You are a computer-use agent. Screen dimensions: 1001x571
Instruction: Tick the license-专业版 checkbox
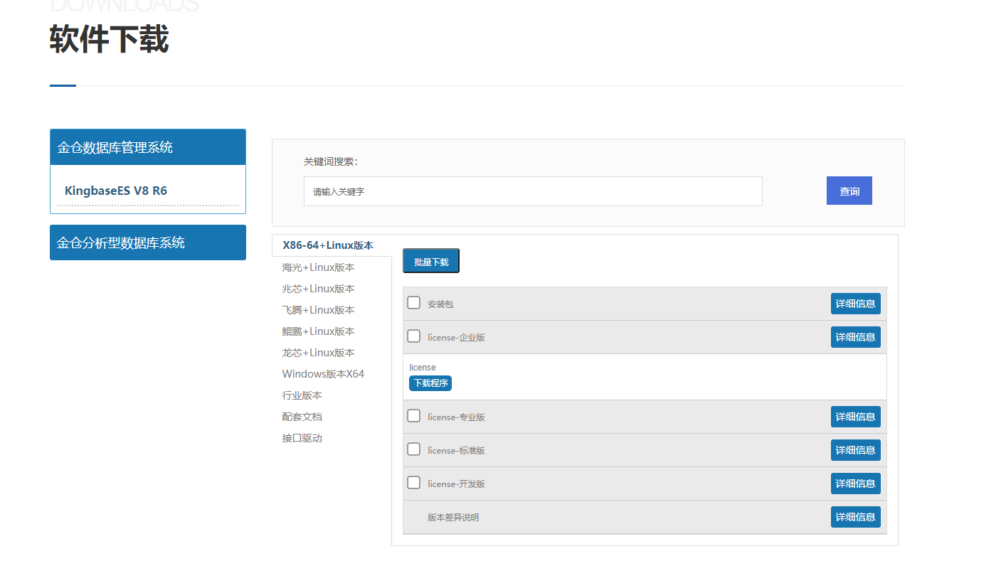pos(413,416)
